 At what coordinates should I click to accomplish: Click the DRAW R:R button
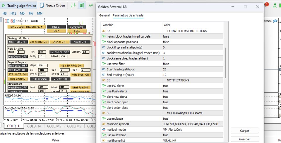(x=61, y=79)
